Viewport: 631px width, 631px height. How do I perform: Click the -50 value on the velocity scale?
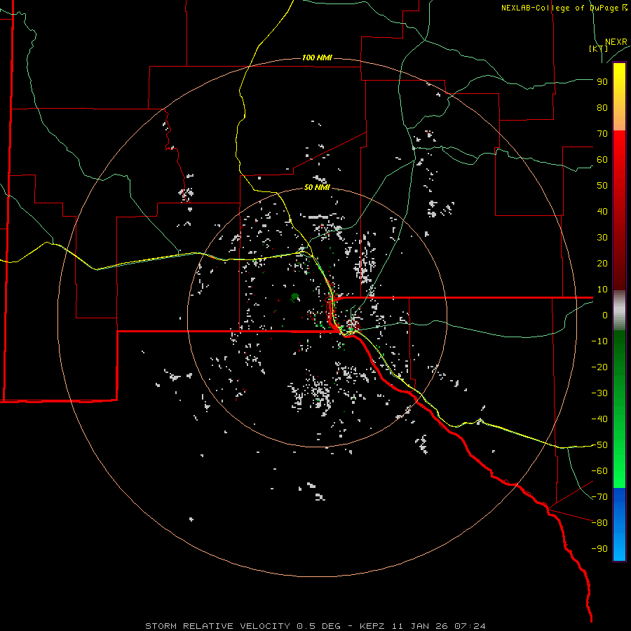coord(599,445)
